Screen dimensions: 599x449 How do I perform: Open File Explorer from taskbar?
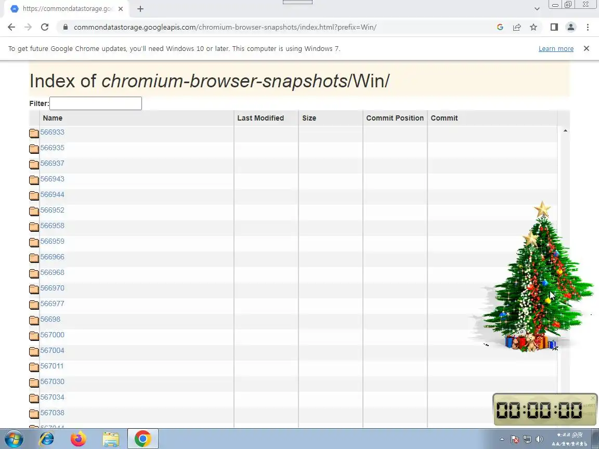point(111,439)
